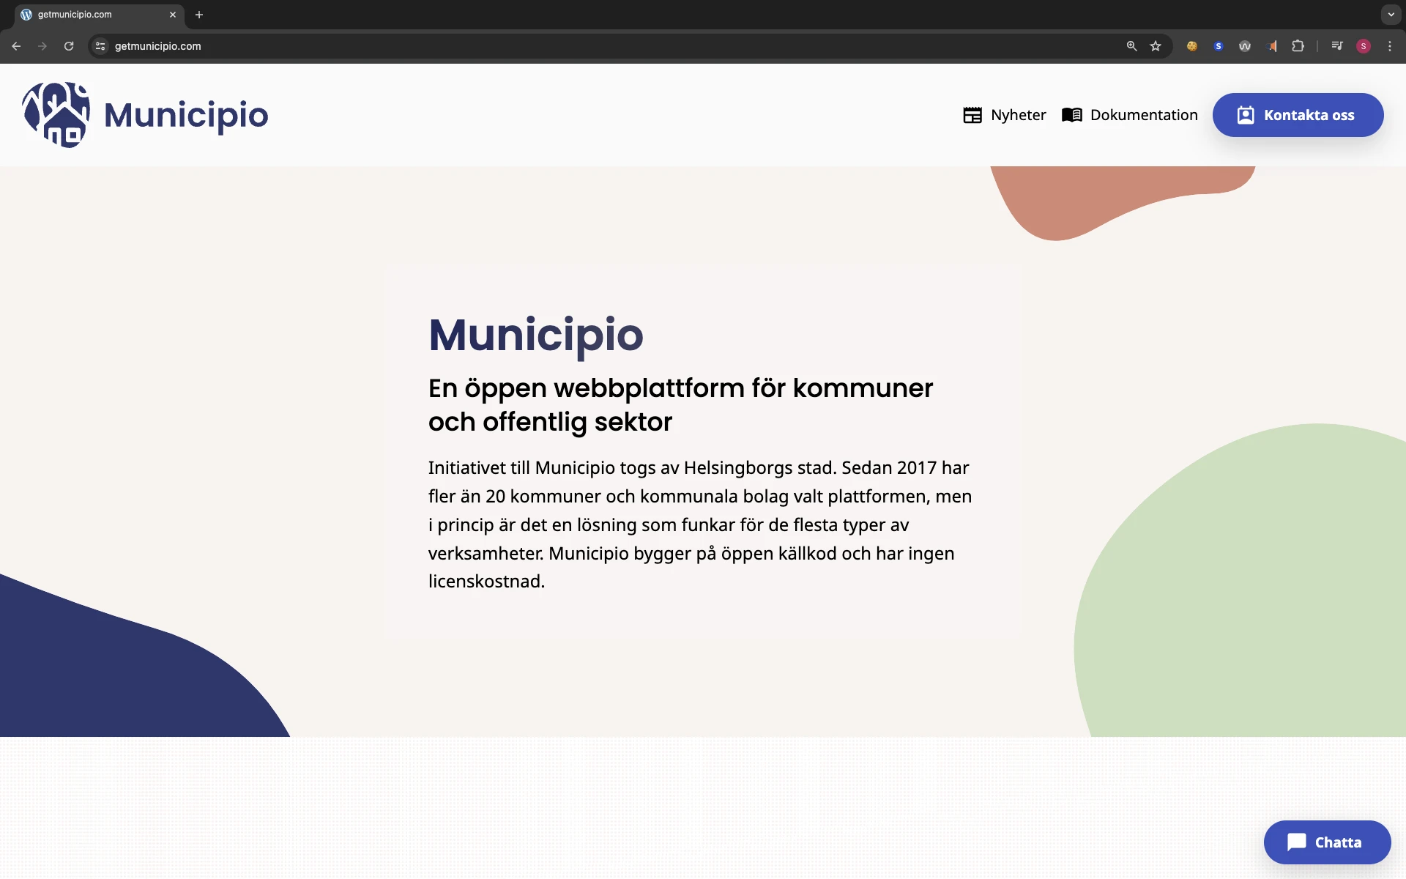Click the Kontakta oss button
Image resolution: width=1406 pixels, height=879 pixels.
click(1298, 115)
